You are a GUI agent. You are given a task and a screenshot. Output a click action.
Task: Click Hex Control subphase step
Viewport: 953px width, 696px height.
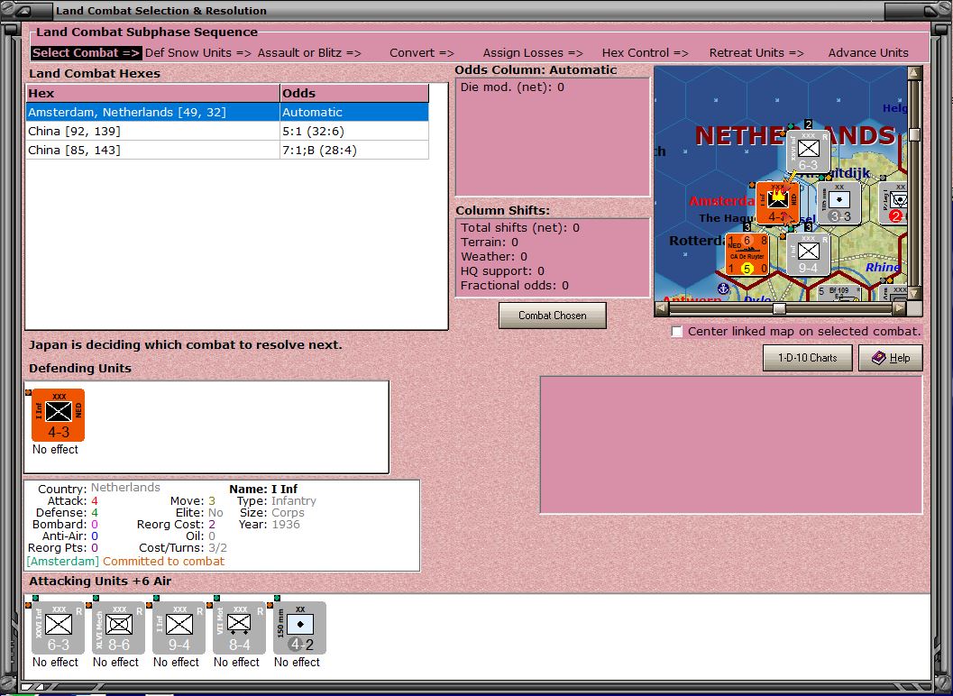point(645,53)
